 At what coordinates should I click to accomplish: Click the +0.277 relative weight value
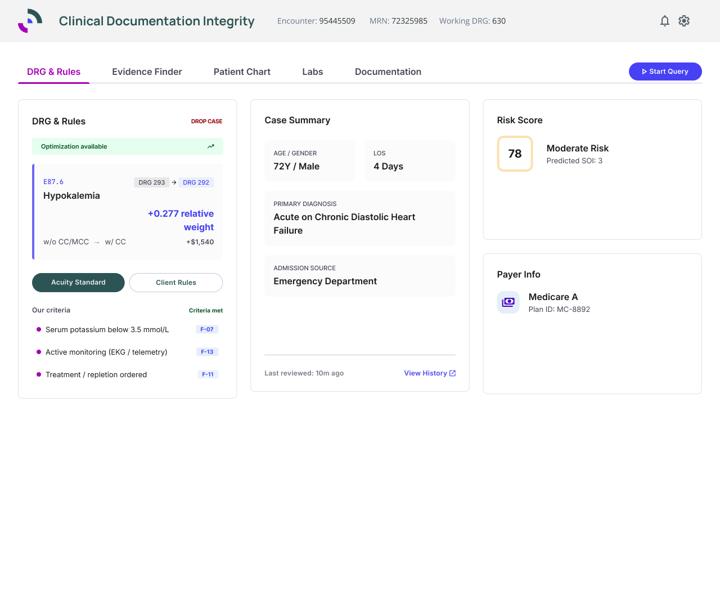(x=181, y=221)
